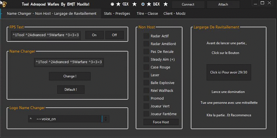The height and width of the screenshot is (138, 277).
Task: Click the 'Avant de lancer une partie' text
Action: click(226, 43)
